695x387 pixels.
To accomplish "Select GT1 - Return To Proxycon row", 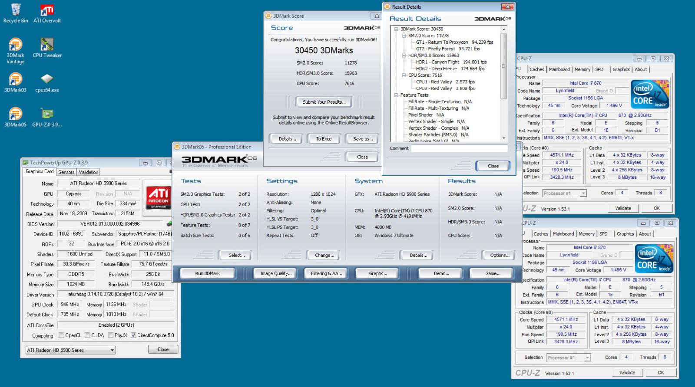I will 454,42.
